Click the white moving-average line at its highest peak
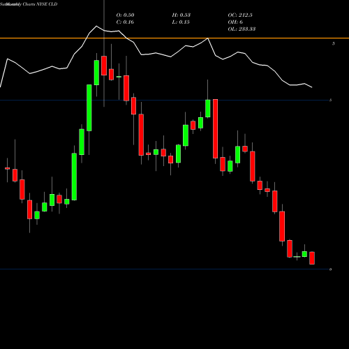 tap(96, 26)
